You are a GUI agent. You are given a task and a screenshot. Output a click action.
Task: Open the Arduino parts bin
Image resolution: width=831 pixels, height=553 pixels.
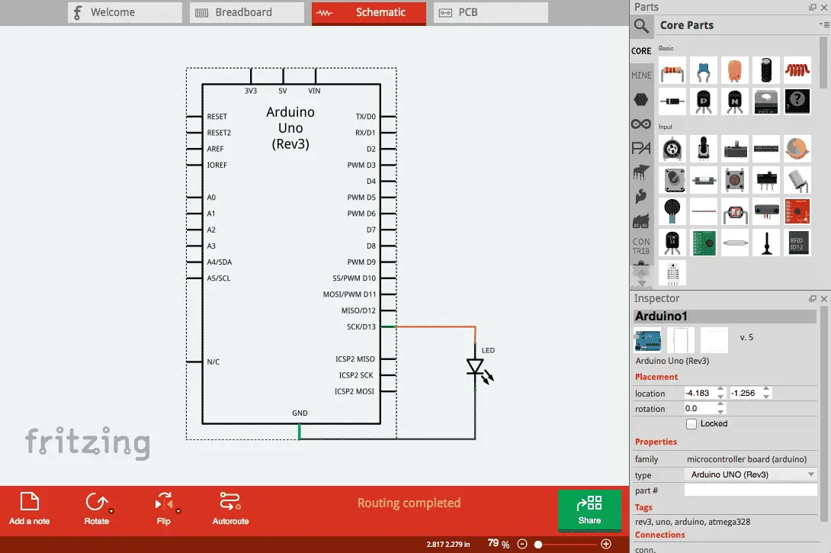641,124
